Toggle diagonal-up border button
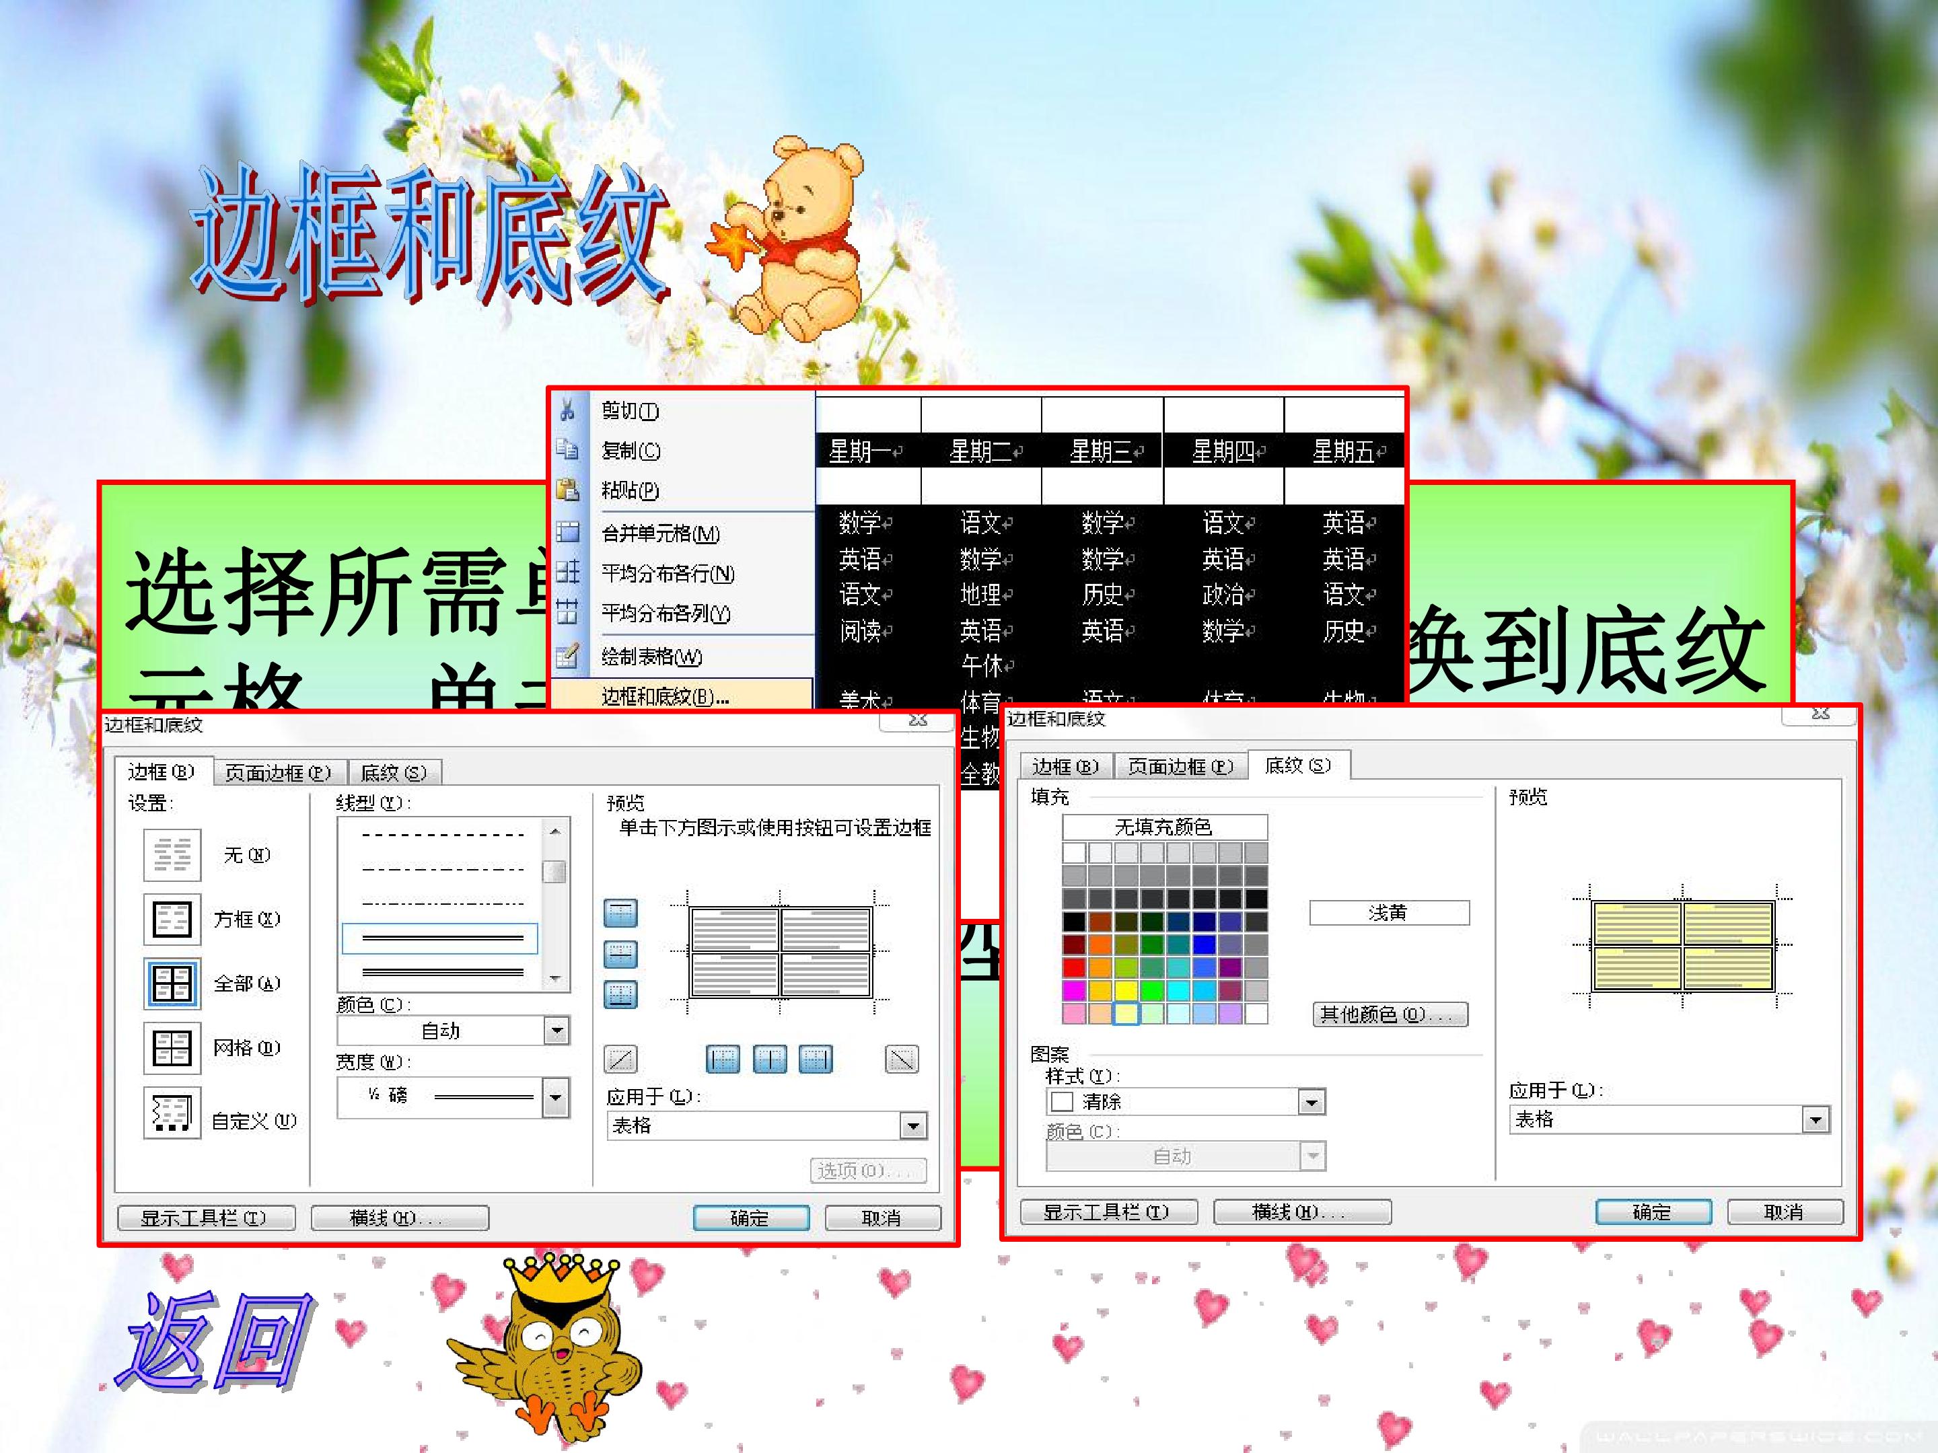 [620, 1059]
